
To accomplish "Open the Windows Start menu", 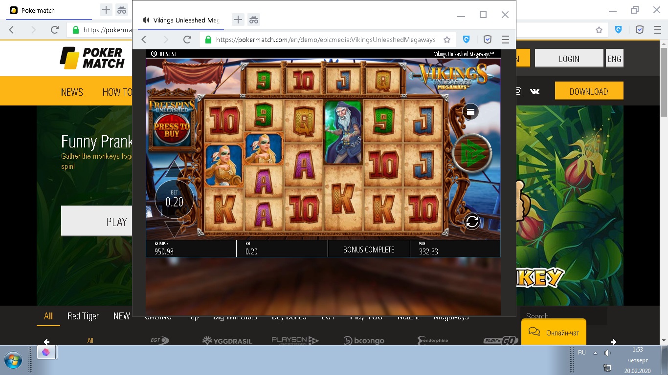I will tap(13, 360).
